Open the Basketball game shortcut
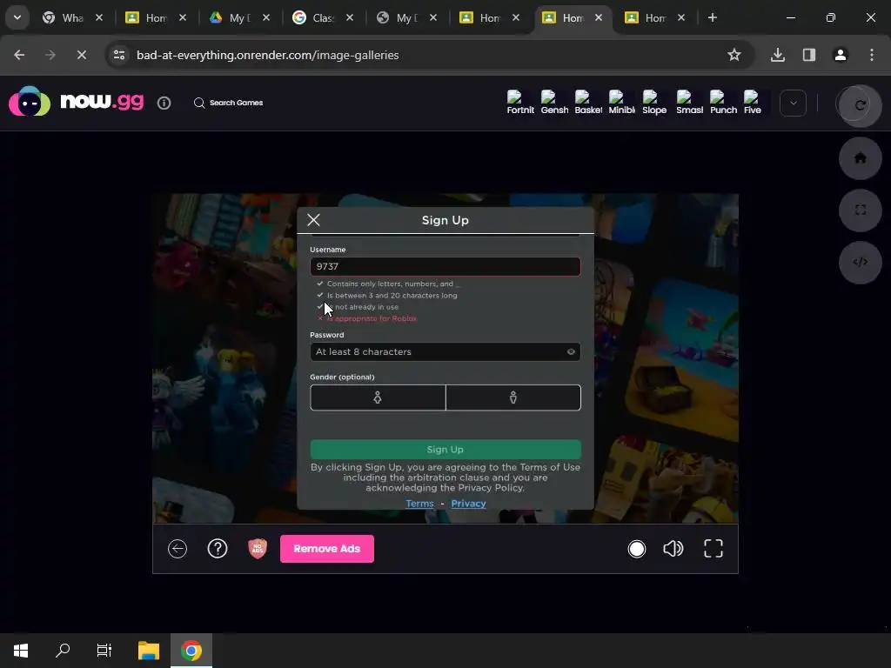This screenshot has height=668, width=891. 588,103
